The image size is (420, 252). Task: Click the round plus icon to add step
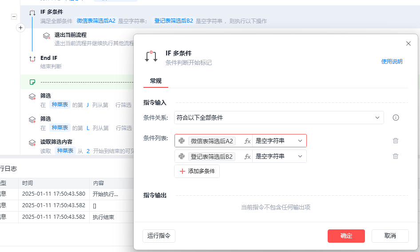(x=20, y=28)
